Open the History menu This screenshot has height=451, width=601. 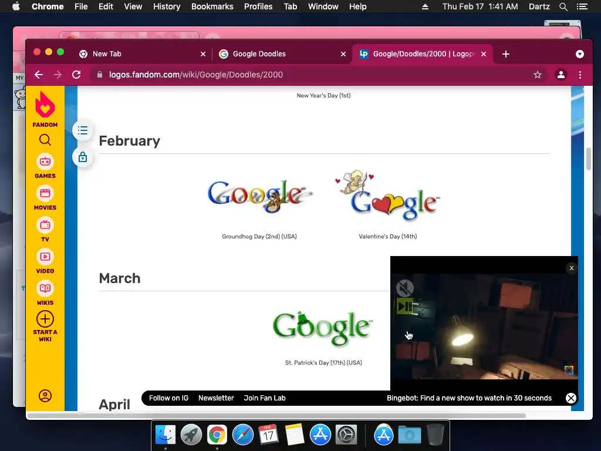coord(167,6)
